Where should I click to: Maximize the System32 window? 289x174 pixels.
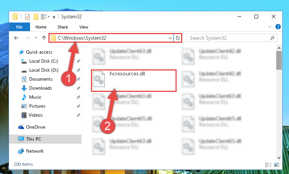[256, 17]
